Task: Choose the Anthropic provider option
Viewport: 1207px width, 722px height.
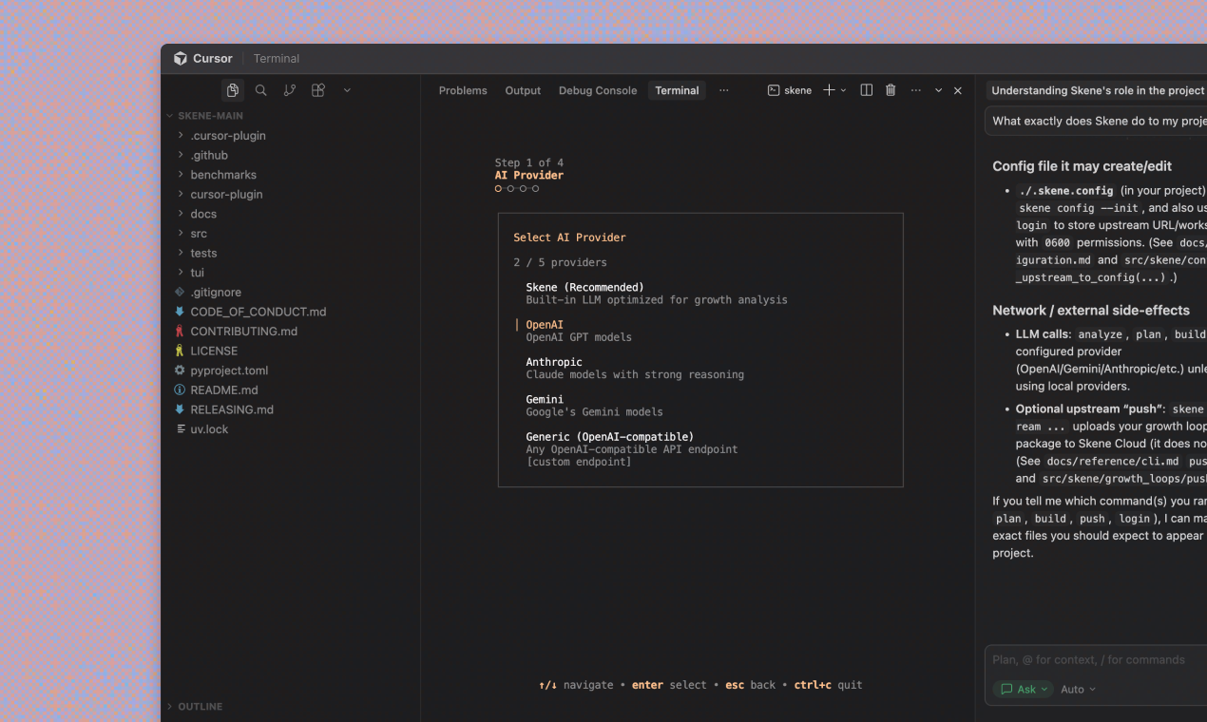Action: pyautogui.click(x=635, y=368)
